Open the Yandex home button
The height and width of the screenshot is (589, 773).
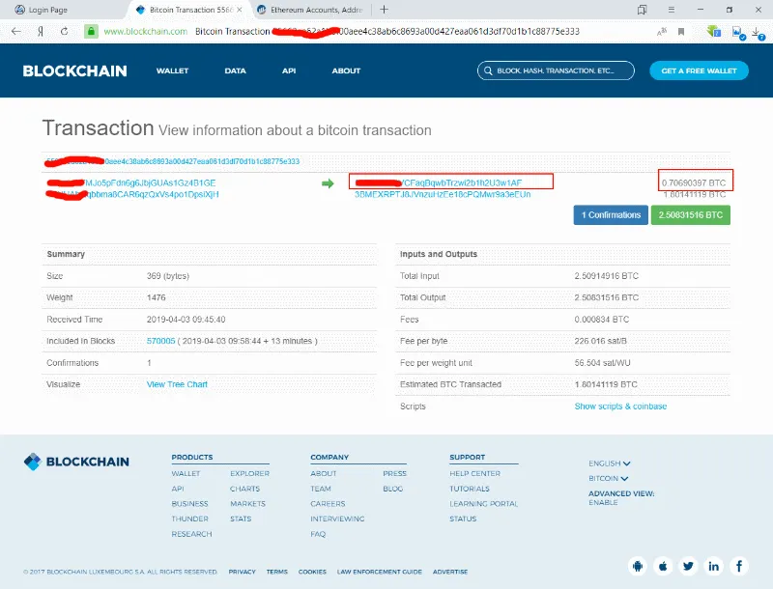click(x=41, y=32)
